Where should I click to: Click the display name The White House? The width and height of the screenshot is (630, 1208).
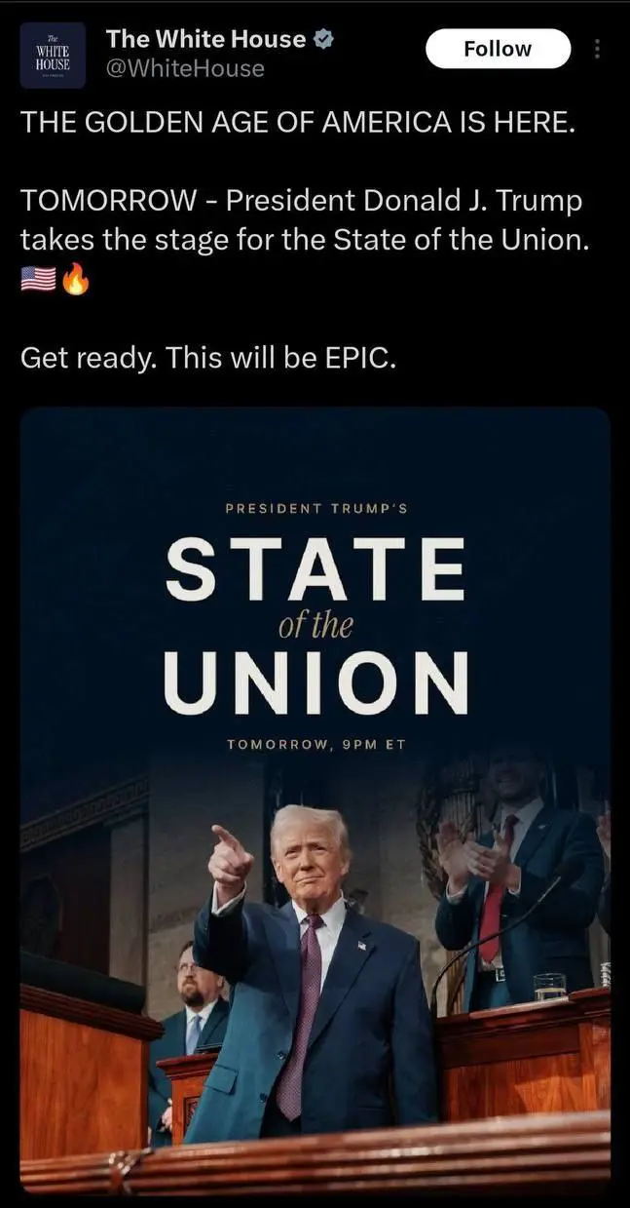pos(205,39)
